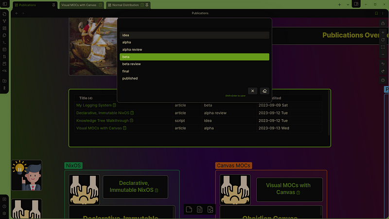Open templates copy icon in ribbon
The image size is (389, 219).
[x=4, y=36]
